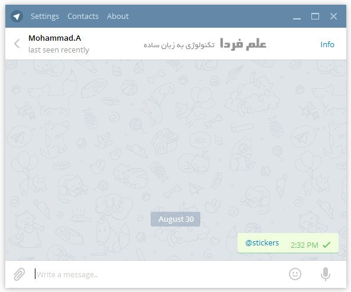Open the About menu item
Image resolution: width=351 pixels, height=292 pixels.
[118, 17]
